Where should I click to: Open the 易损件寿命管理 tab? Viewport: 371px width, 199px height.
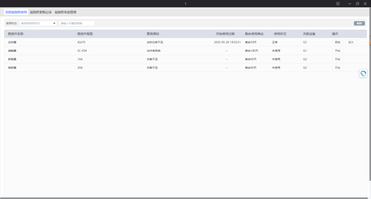coord(65,12)
